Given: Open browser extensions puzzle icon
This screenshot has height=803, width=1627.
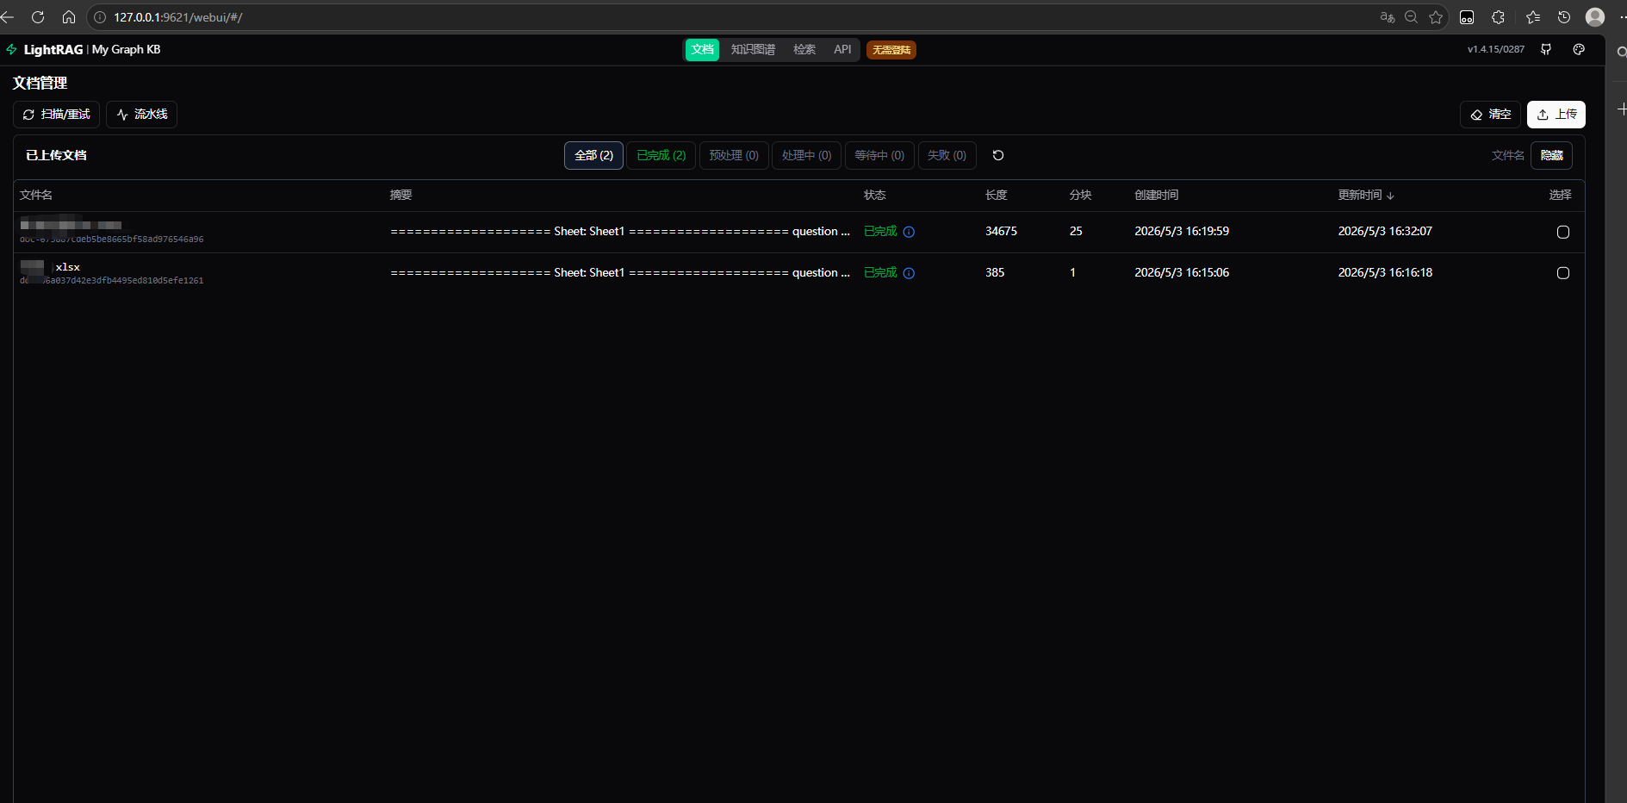Looking at the screenshot, I should 1499,17.
